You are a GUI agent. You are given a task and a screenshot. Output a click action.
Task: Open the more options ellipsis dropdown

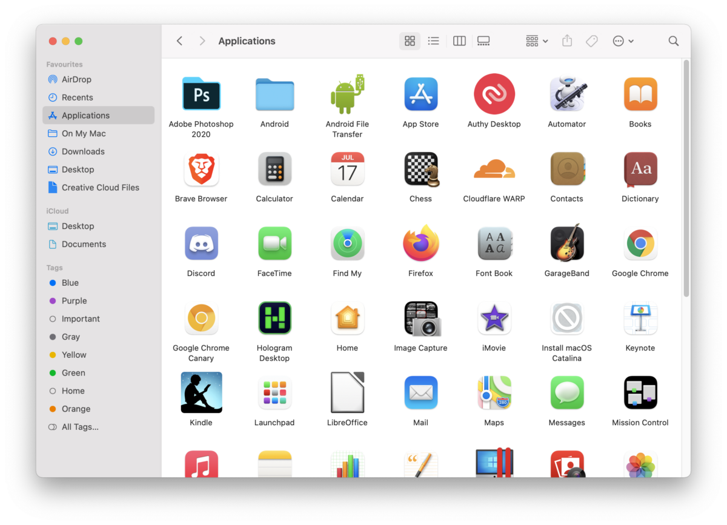tap(623, 41)
